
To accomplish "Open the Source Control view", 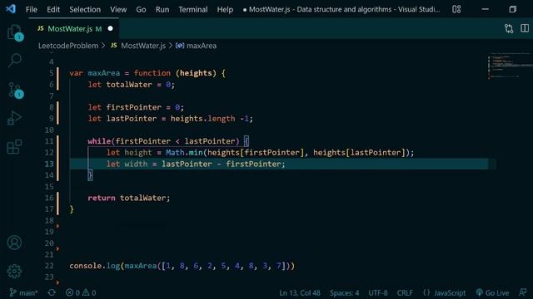I will click(x=15, y=91).
